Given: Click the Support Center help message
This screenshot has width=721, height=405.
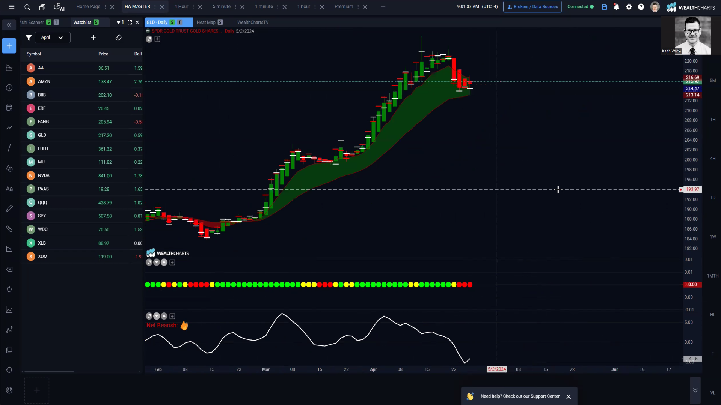Looking at the screenshot, I should 520,396.
